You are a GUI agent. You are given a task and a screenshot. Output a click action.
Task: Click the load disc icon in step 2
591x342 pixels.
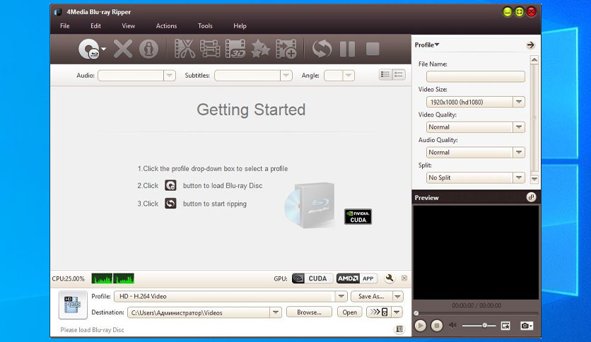point(170,185)
